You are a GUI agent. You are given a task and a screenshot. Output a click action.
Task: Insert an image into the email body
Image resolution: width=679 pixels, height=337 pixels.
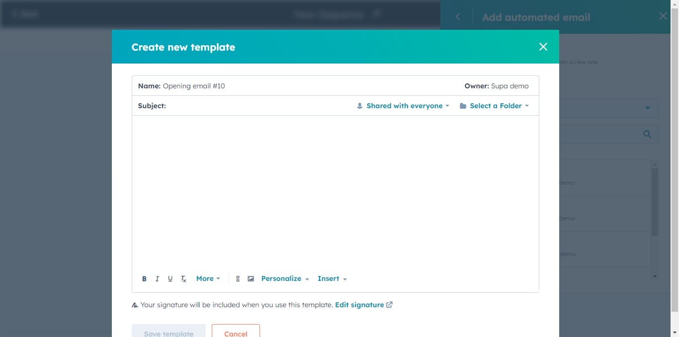[x=251, y=278]
